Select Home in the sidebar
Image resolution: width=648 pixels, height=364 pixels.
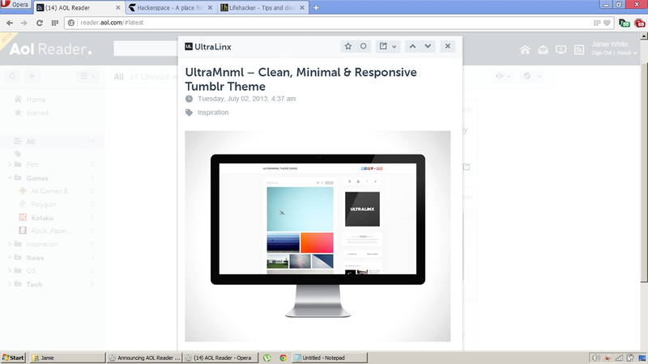click(36, 99)
